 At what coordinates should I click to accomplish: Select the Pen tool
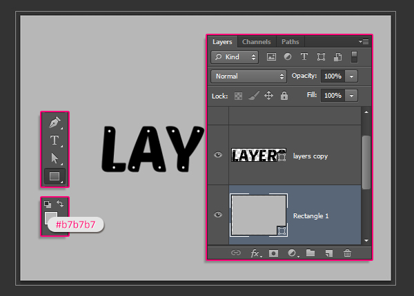click(x=55, y=123)
